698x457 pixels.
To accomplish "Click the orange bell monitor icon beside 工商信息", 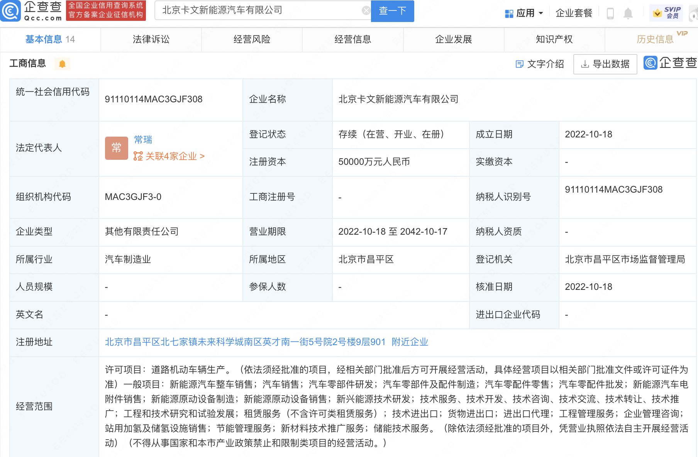I will click(x=62, y=64).
